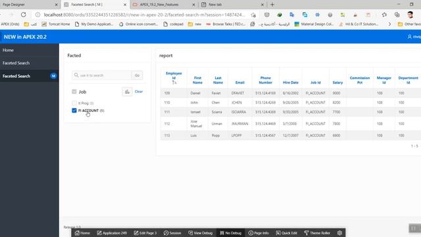Select the Faceted Search item with M badge
421x237 pixels.
[x=30, y=76]
